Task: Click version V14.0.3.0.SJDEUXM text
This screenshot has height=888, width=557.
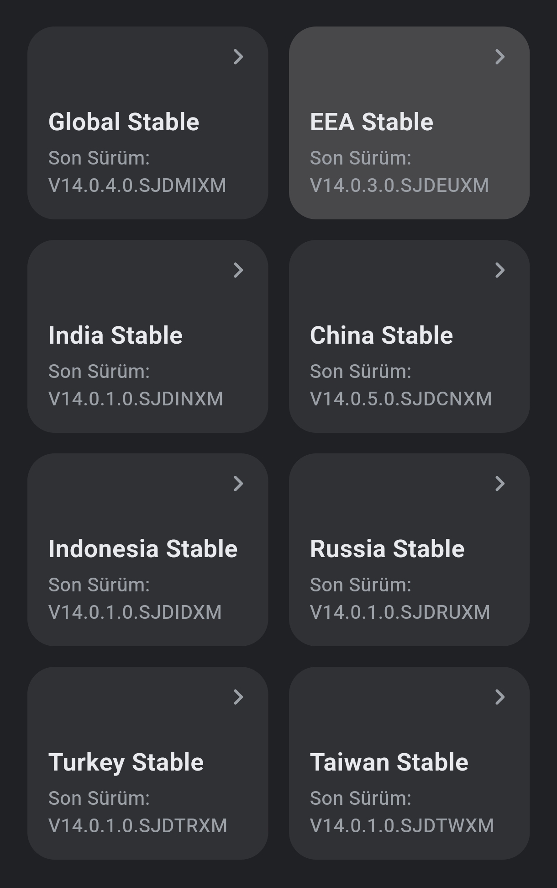Action: [x=399, y=186]
